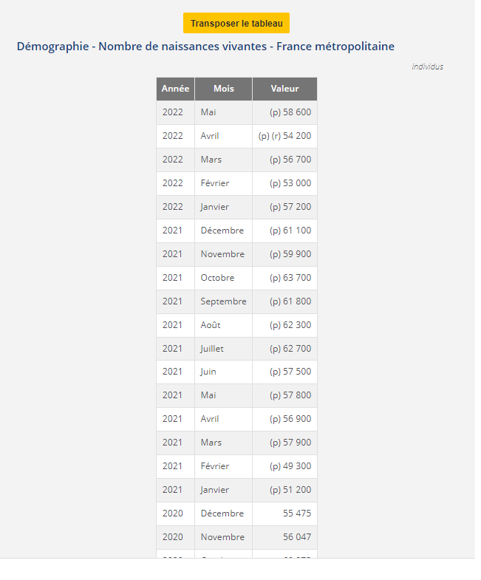Screen dimensions: 481x580
Task: Select the value cell showing 58 600
Action: tap(290, 112)
